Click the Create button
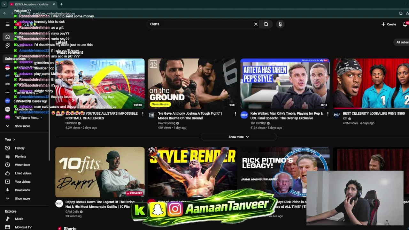Image resolution: width=409 pixels, height=230 pixels. tap(389, 24)
